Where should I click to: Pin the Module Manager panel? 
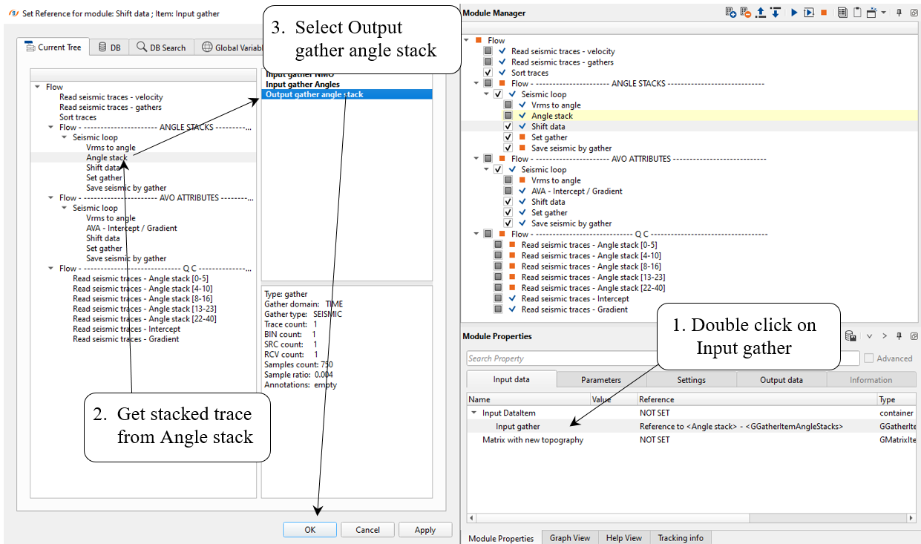pos(899,13)
